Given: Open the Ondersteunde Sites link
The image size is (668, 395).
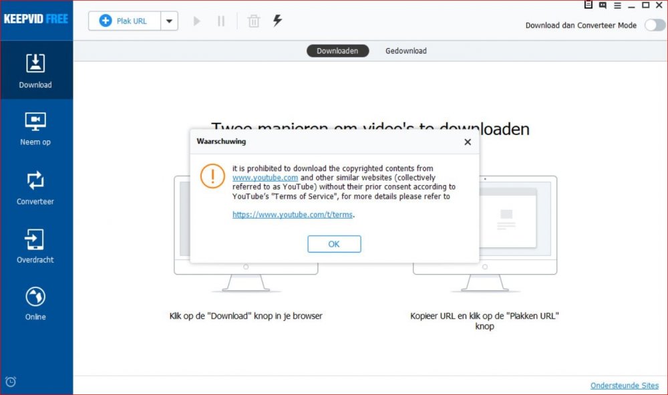Looking at the screenshot, I should [624, 385].
